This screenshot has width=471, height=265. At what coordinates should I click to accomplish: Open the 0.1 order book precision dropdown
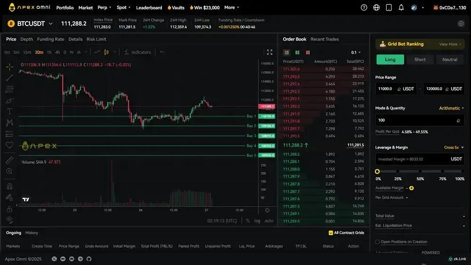point(356,52)
